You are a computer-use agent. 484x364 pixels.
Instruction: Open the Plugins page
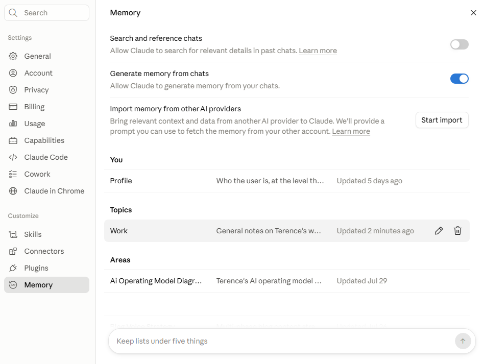[x=46, y=268]
